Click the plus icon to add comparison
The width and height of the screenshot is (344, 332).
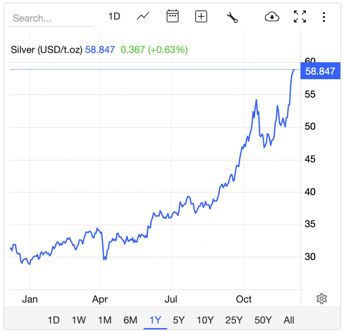(x=201, y=17)
